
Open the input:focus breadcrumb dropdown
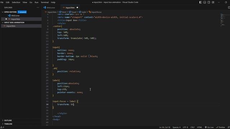coord(95,12)
